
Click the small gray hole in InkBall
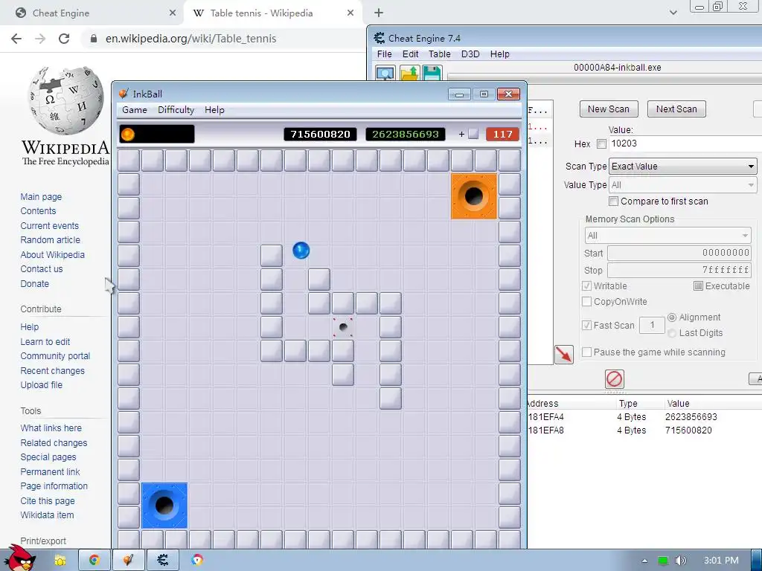343,327
